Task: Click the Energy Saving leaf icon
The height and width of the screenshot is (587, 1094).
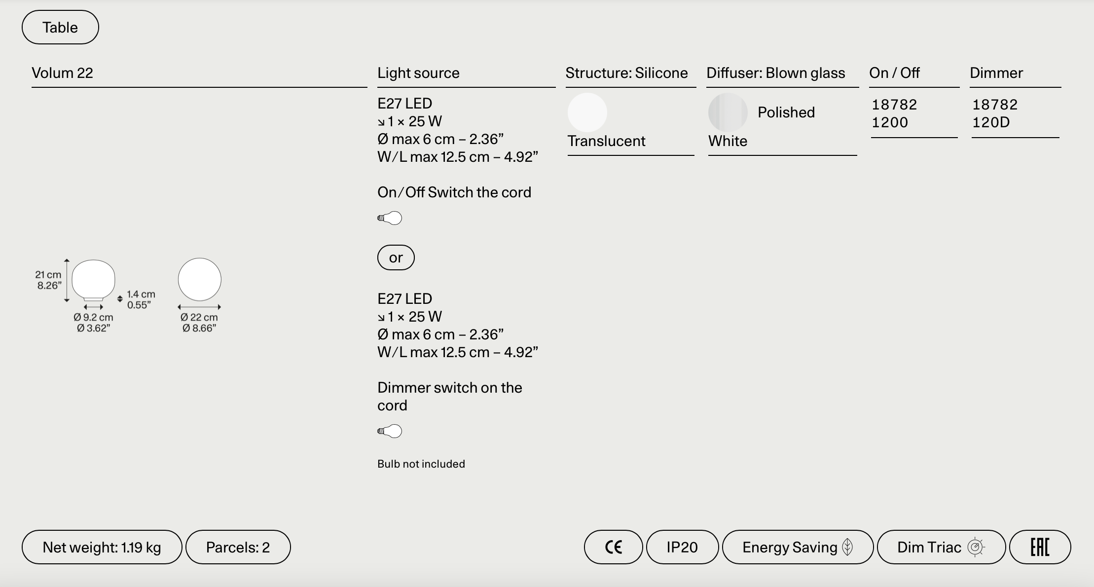Action: pos(847,547)
